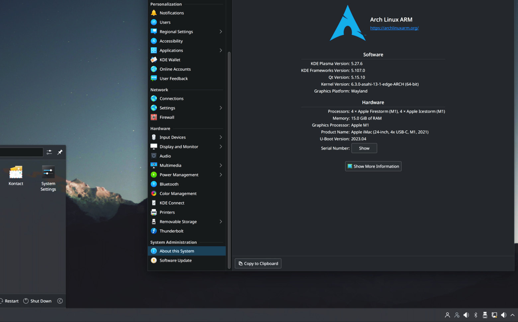Click the Power Management green icon
This screenshot has height=322, width=518.
coord(154,175)
